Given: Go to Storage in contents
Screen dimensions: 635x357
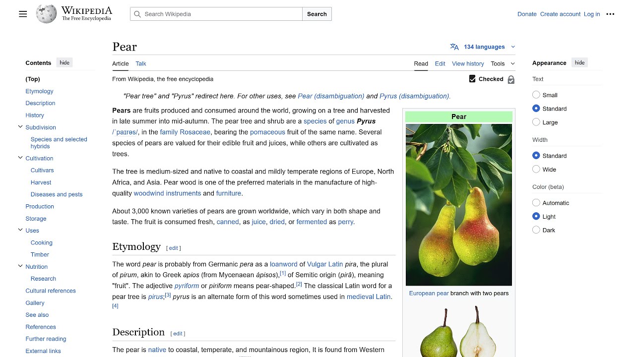Looking at the screenshot, I should (36, 219).
